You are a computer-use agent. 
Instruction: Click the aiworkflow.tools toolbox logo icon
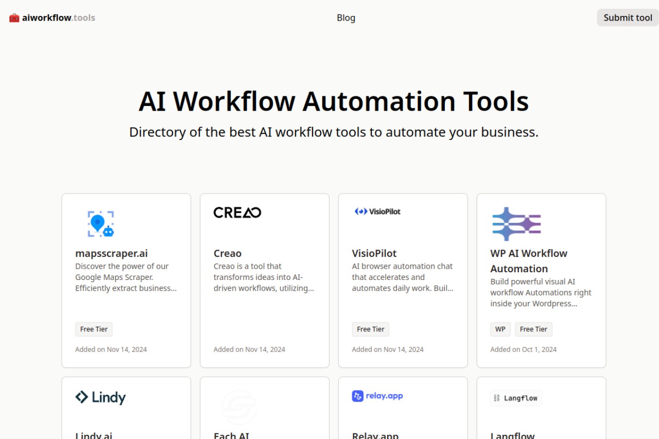(14, 17)
